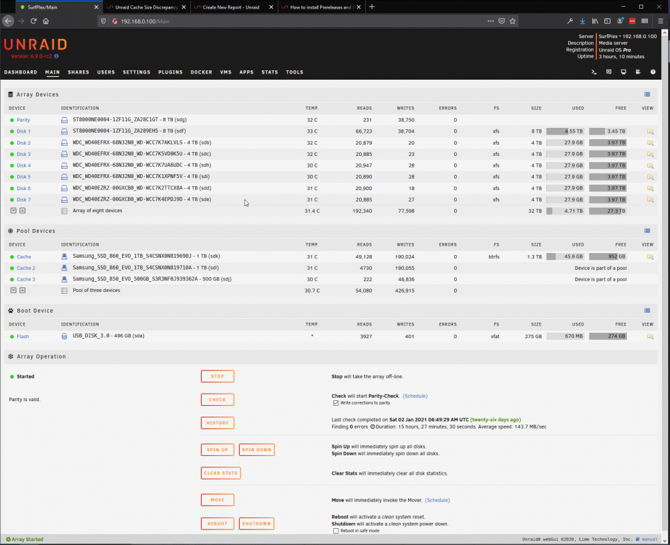Browse Disk 2 via its view folder icon
Viewport: 670px width, 545px height.
point(650,143)
